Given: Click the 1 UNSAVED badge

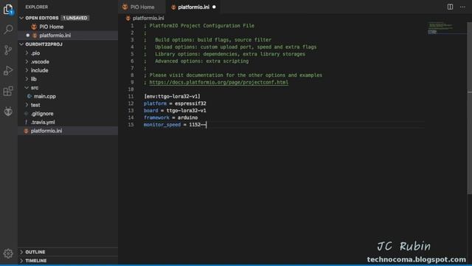Looking at the screenshot, I should pos(75,18).
